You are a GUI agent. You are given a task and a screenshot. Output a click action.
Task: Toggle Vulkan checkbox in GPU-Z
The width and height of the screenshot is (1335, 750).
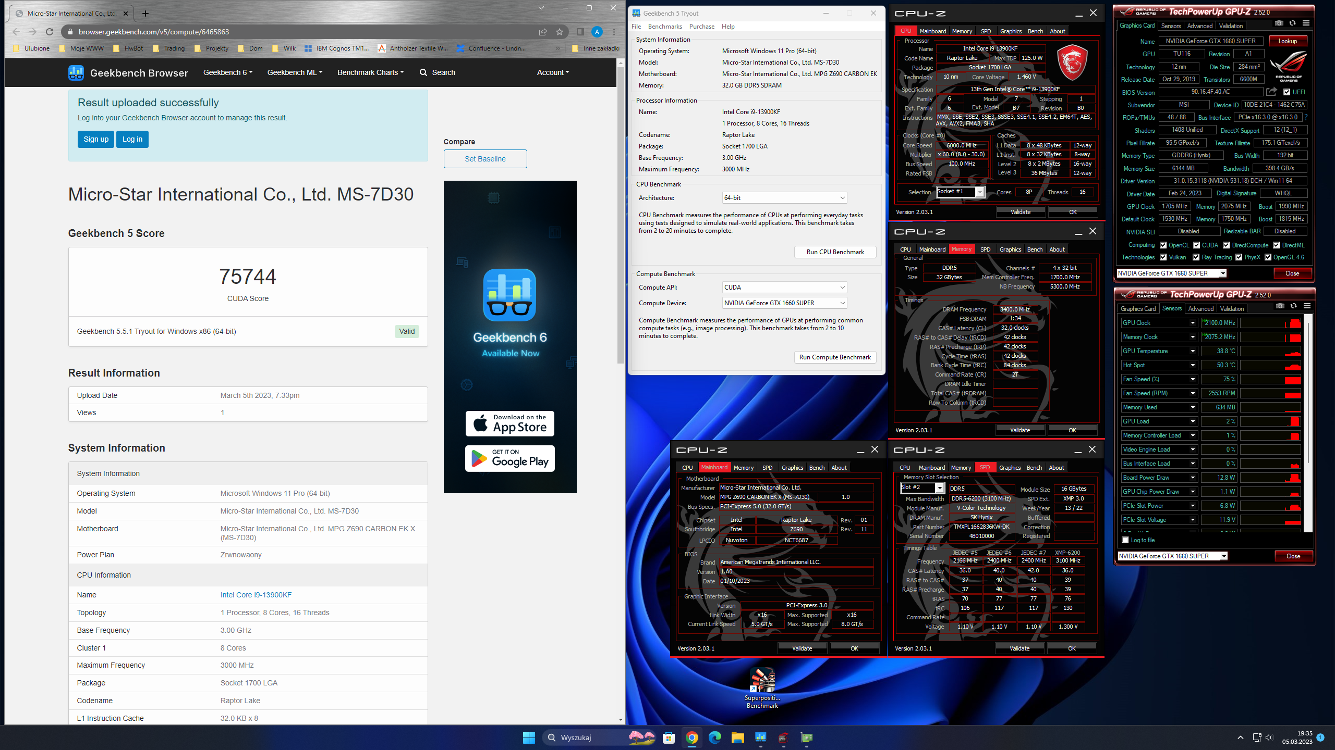click(1163, 257)
